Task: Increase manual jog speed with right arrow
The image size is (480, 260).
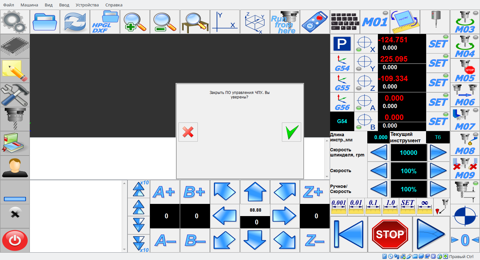Action: [x=439, y=189]
